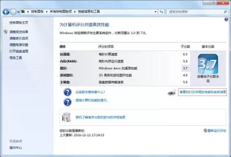Select 游戏图形 row label
Image resolution: width=231 pixels, height=157 pixels.
tap(67, 75)
